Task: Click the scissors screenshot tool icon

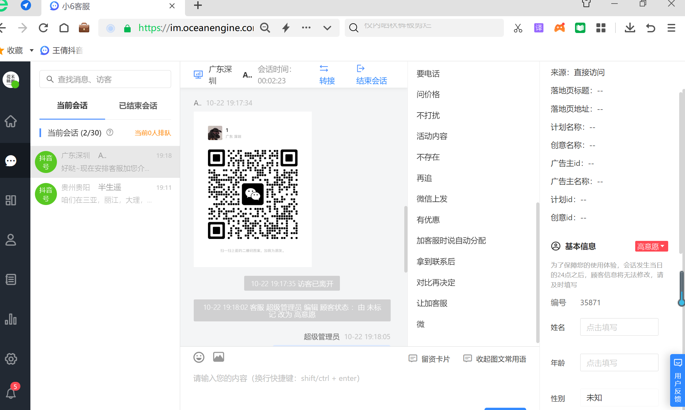Action: 518,28
